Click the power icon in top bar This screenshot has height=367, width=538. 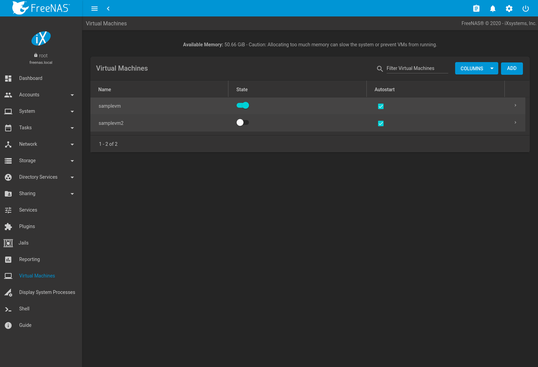click(525, 9)
